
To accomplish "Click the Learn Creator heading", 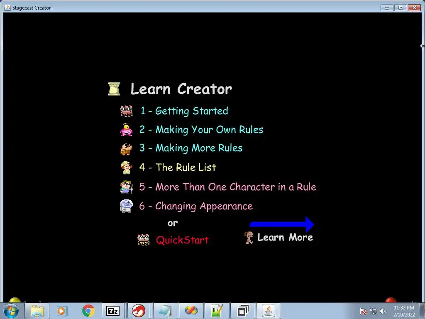I will coord(181,89).
